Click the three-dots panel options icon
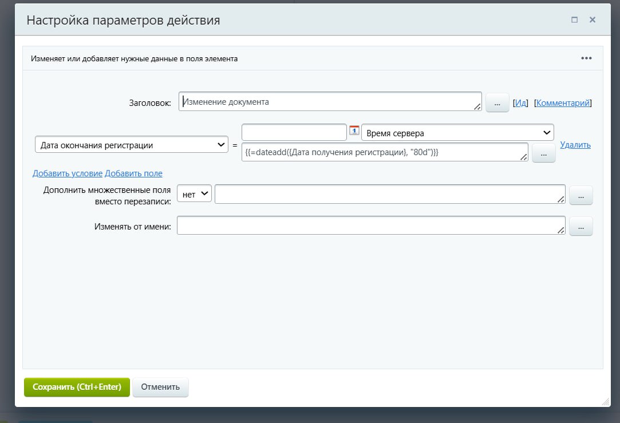Screen dimensions: 620x423 click(x=586, y=58)
